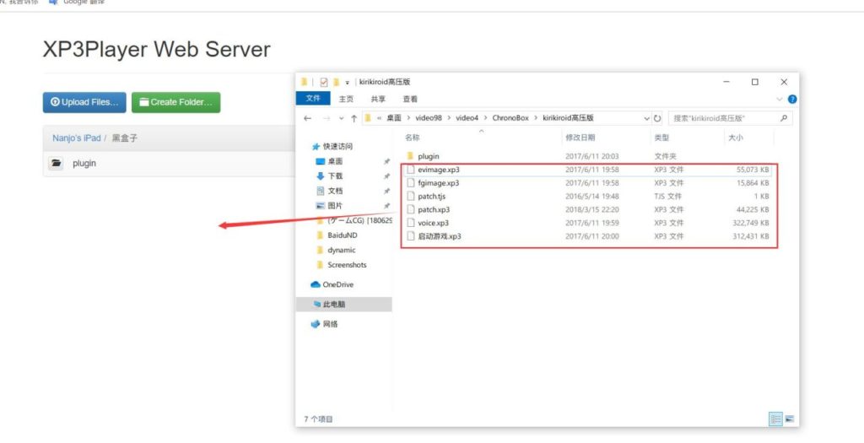The image size is (864, 443).
Task: Click the Nanjo's iPad breadcrumb link
Action: click(x=77, y=137)
